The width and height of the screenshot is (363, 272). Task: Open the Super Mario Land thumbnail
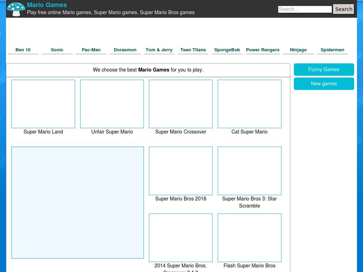click(x=43, y=104)
